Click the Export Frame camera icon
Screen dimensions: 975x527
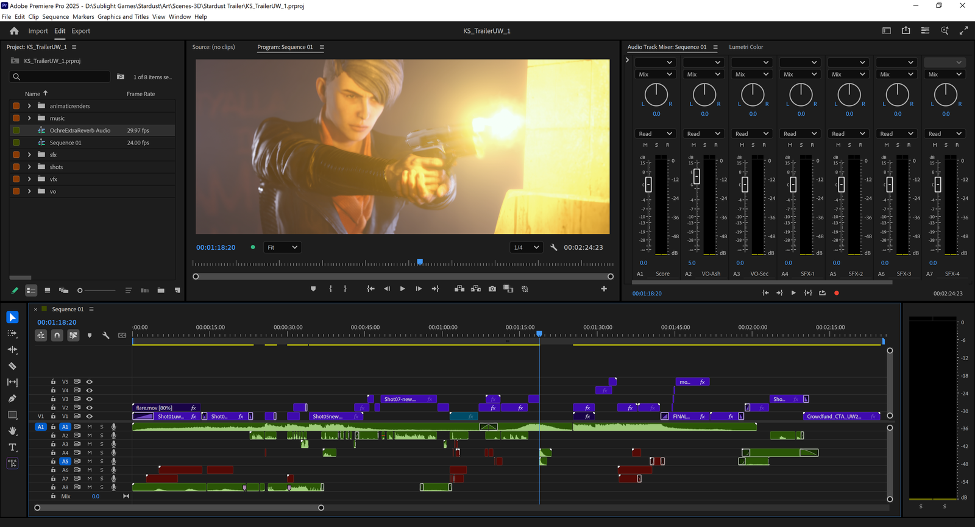[x=492, y=289]
